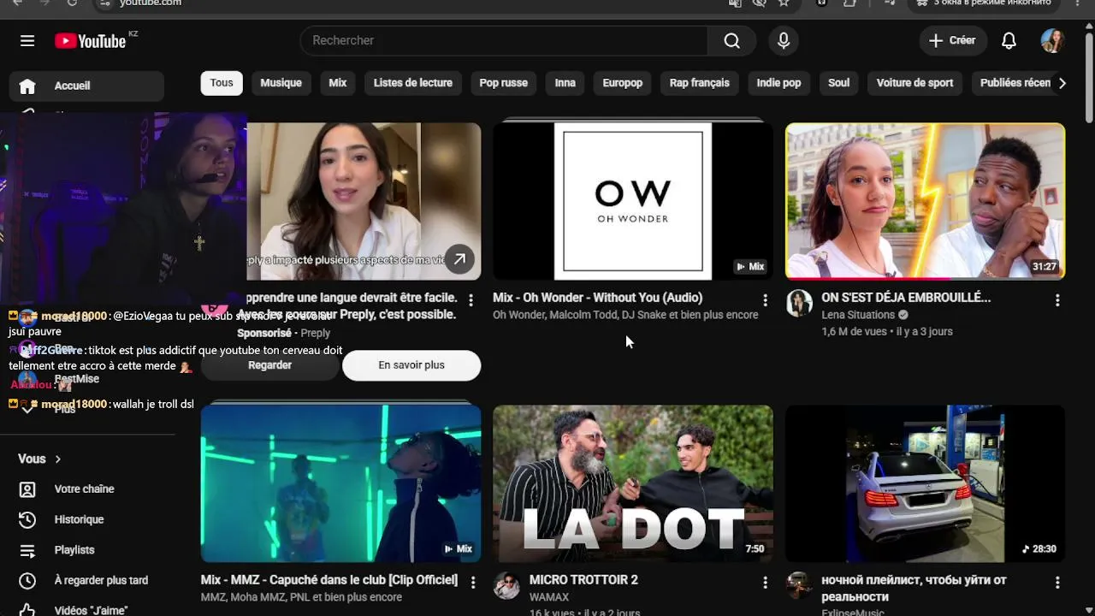Viewport: 1095px width, 616px height.
Task: Open Lena Situations channel avatar
Action: point(799,303)
